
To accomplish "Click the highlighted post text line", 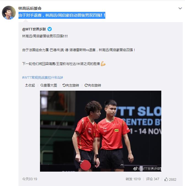I will point(62,15).
